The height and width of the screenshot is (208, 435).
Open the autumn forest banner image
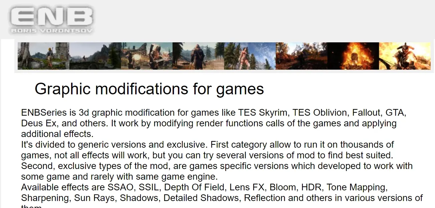pos(301,56)
